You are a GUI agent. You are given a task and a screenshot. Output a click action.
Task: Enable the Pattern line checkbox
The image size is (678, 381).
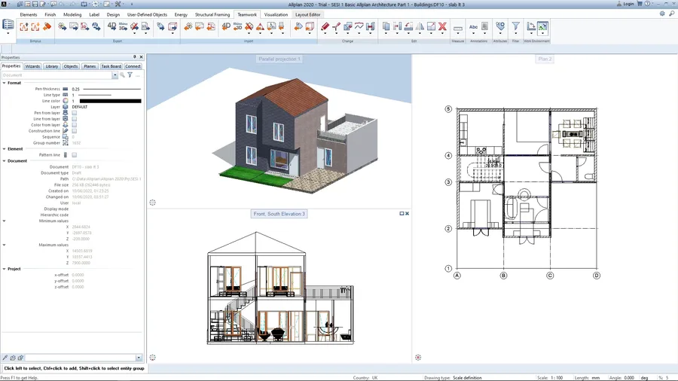tap(75, 154)
